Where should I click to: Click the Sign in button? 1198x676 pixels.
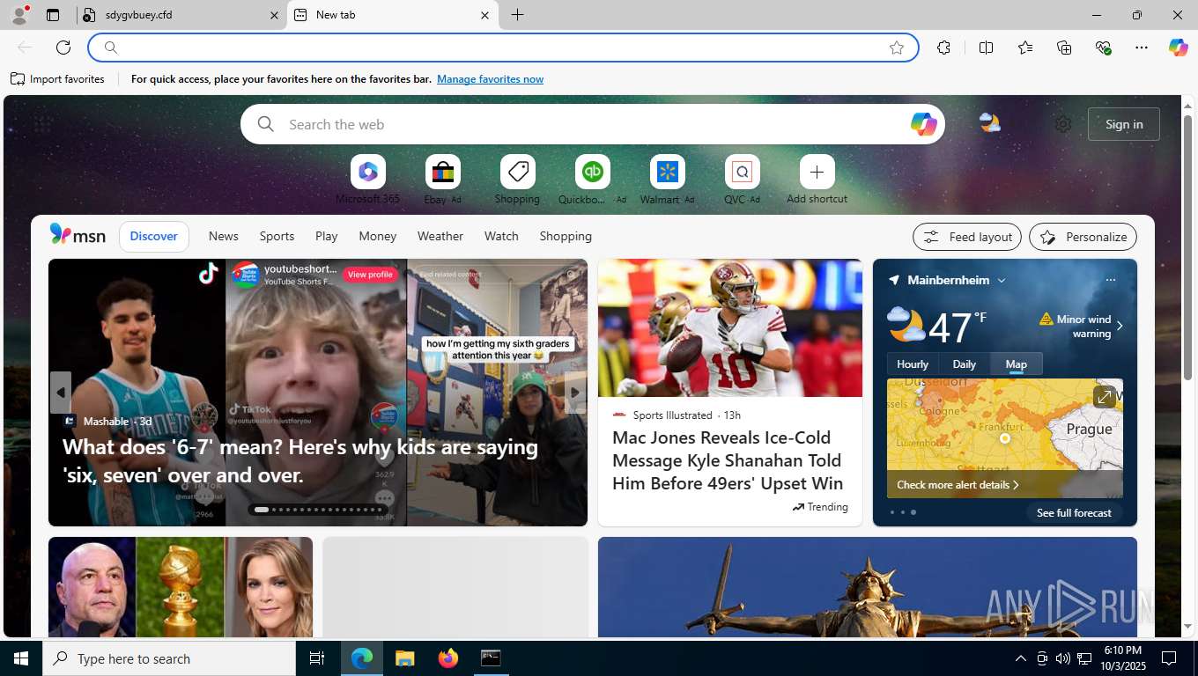[1124, 124]
